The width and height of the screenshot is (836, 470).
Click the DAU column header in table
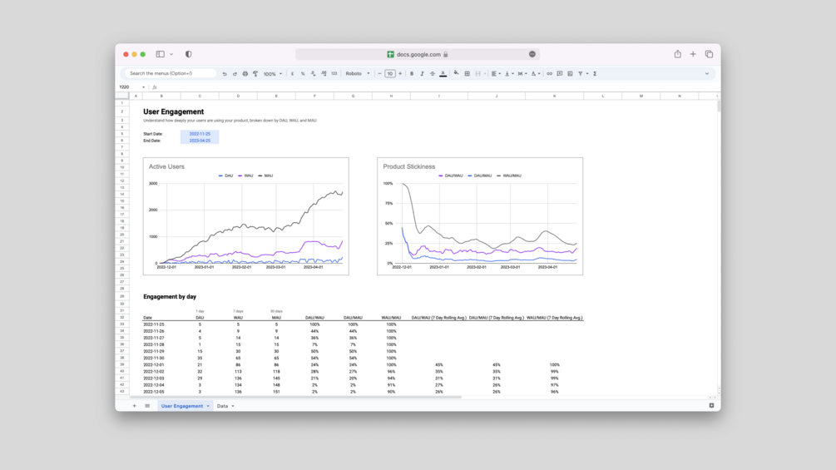point(200,318)
